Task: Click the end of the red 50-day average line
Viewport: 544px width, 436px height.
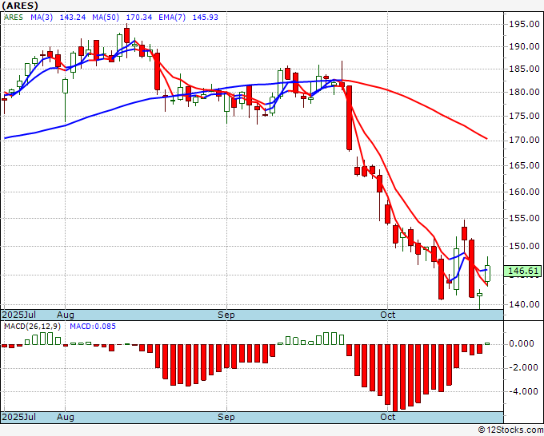Action: [x=486, y=138]
